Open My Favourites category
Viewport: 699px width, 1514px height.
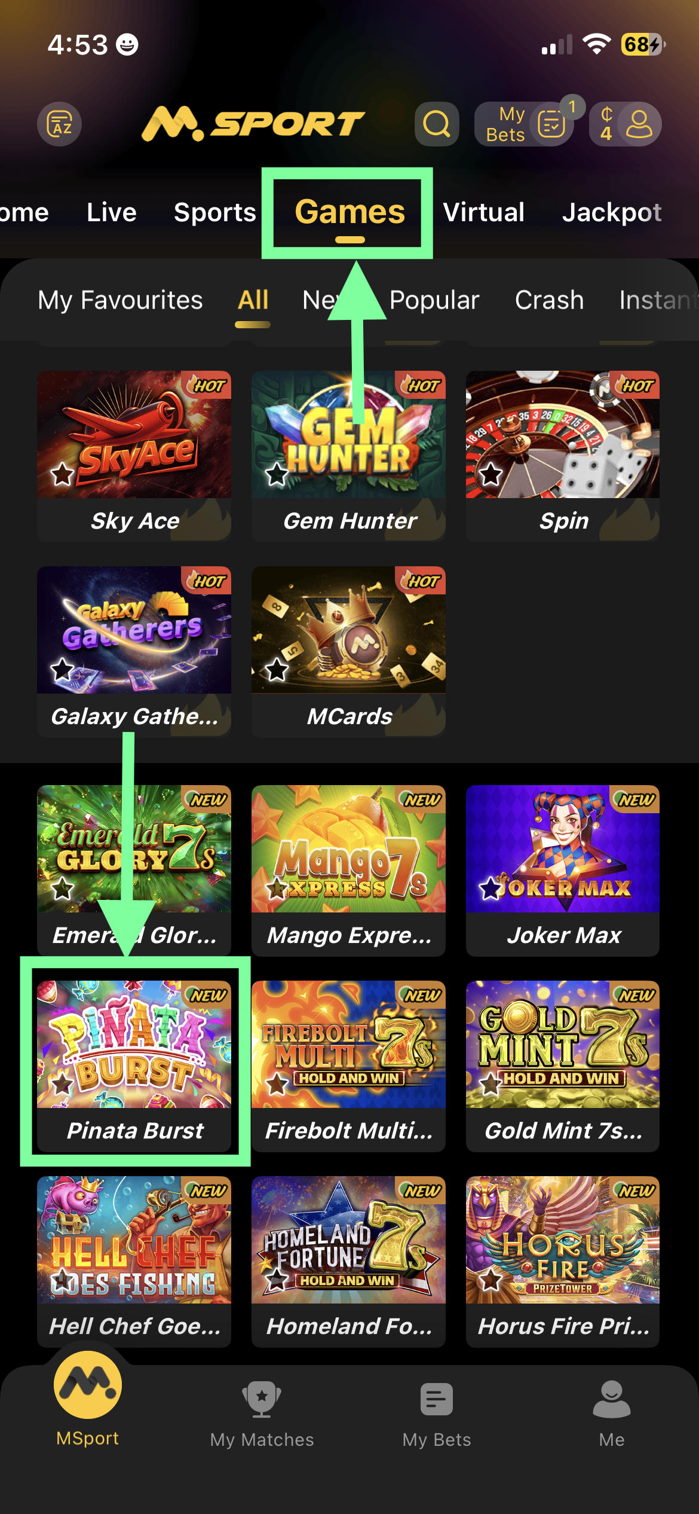pos(120,300)
